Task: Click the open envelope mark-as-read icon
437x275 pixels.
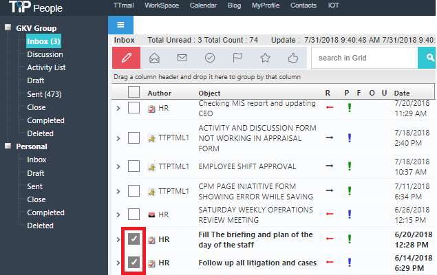Action: 154,58
